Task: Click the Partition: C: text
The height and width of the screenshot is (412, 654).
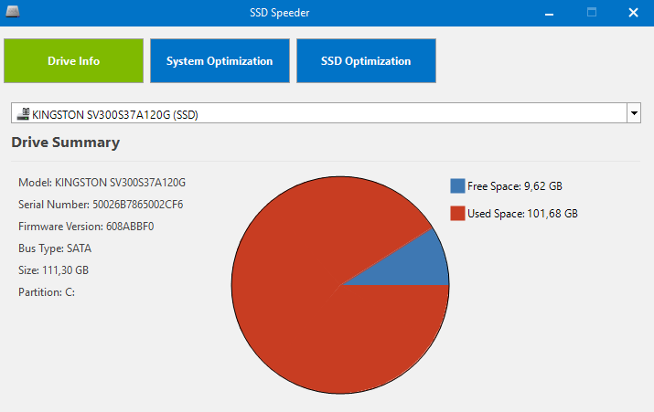Action: [47, 292]
